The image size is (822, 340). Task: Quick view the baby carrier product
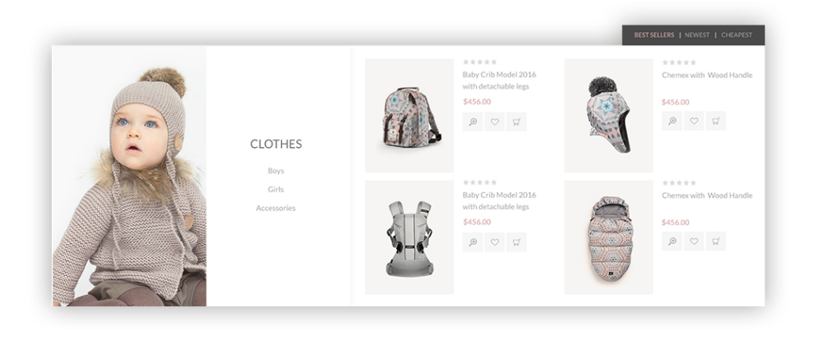[473, 242]
